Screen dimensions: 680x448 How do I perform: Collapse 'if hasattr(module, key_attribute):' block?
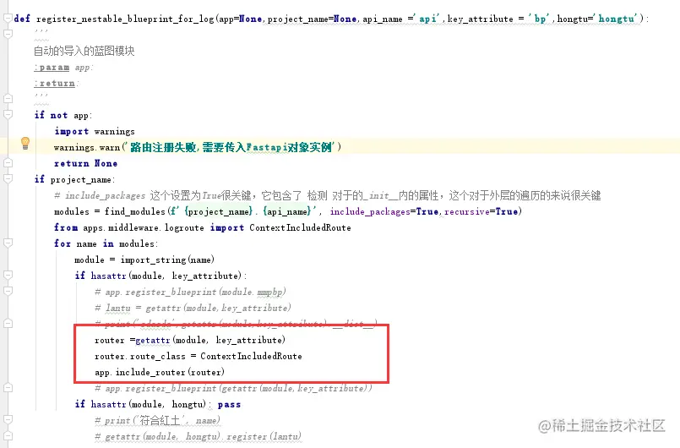pos(8,276)
